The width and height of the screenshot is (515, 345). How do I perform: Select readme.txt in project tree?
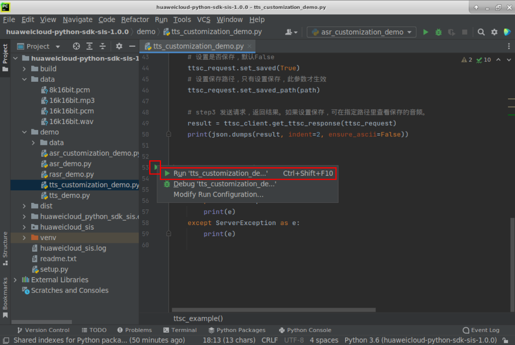click(58, 258)
